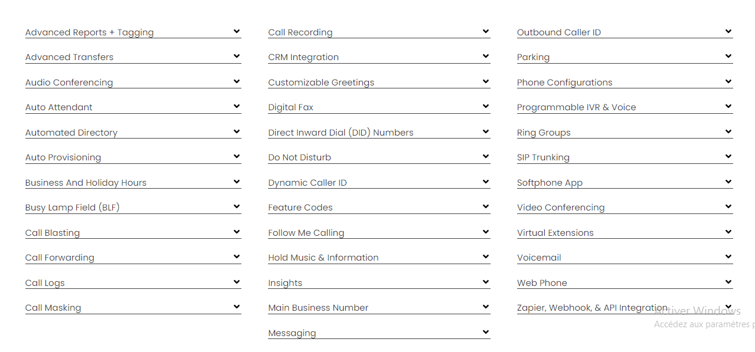
Task: Click the Messaging chevron icon
Action: [486, 333]
